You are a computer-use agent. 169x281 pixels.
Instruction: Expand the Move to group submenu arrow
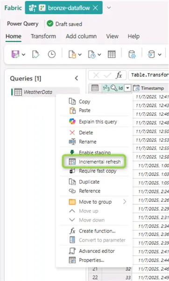pos(125,202)
